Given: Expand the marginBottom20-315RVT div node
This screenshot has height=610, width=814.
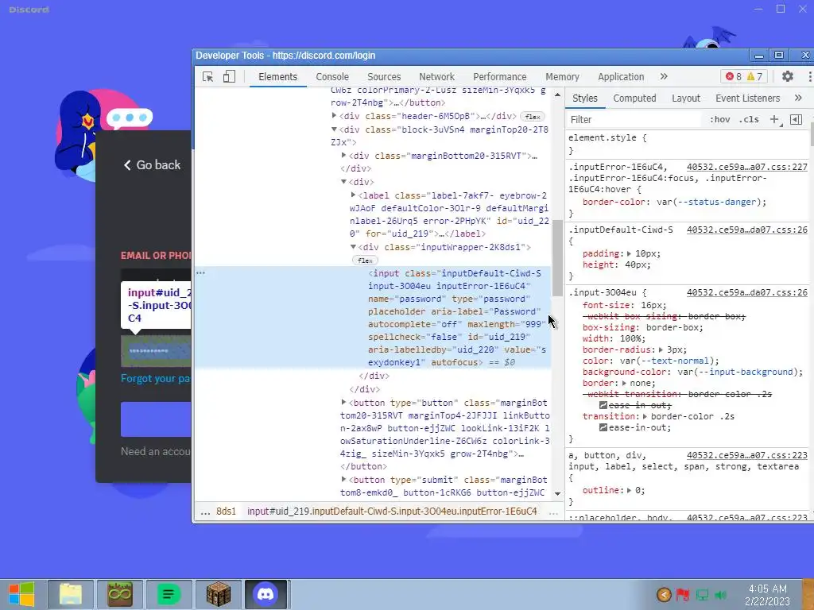Looking at the screenshot, I should pyautogui.click(x=343, y=155).
